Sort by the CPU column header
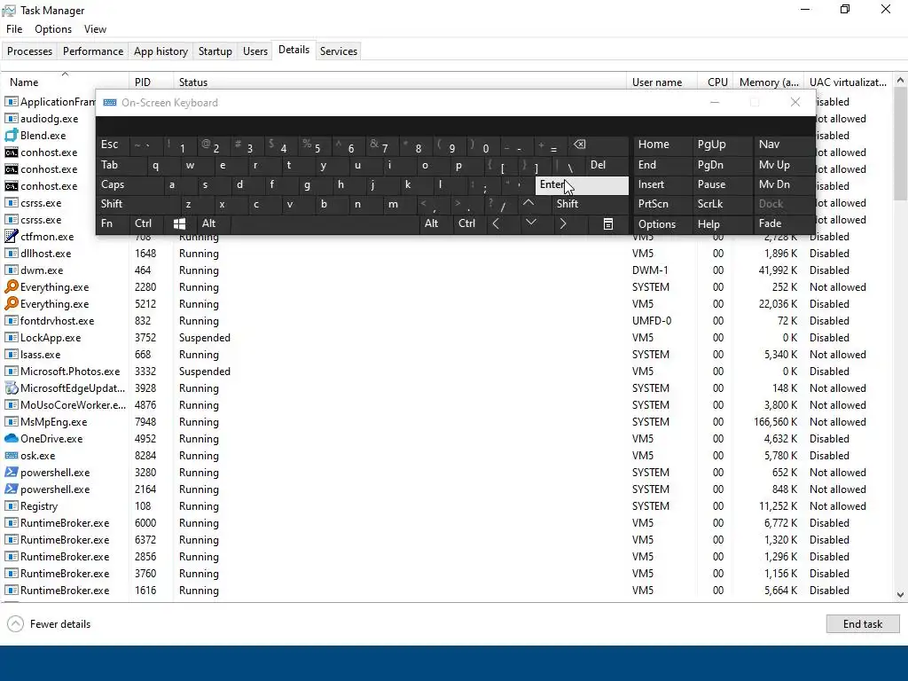 coord(716,82)
